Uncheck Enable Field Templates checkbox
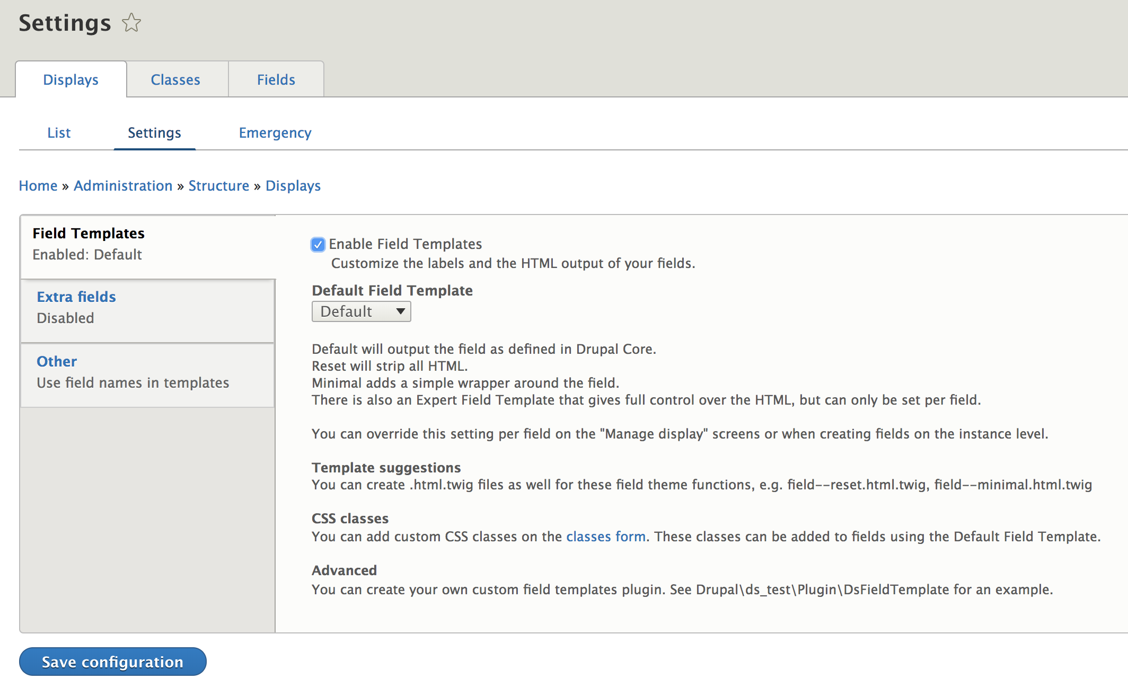1128x679 pixels. (x=318, y=245)
